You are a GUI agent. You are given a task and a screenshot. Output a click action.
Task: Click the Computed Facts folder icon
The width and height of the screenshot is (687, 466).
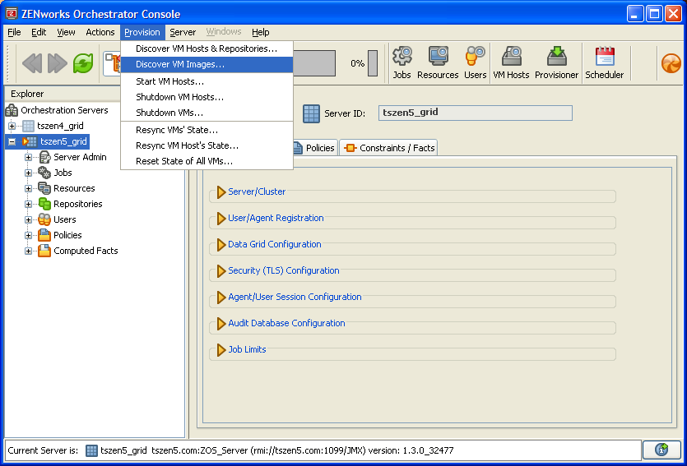[x=44, y=251]
